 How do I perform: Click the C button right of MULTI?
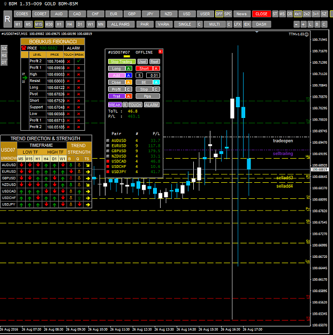[x=229, y=24]
